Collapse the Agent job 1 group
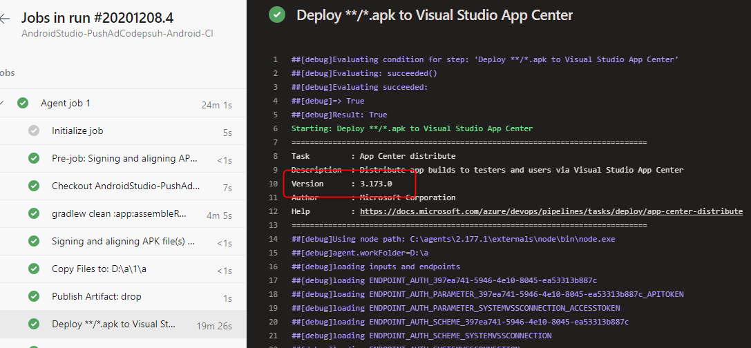751x348 pixels. point(2,103)
